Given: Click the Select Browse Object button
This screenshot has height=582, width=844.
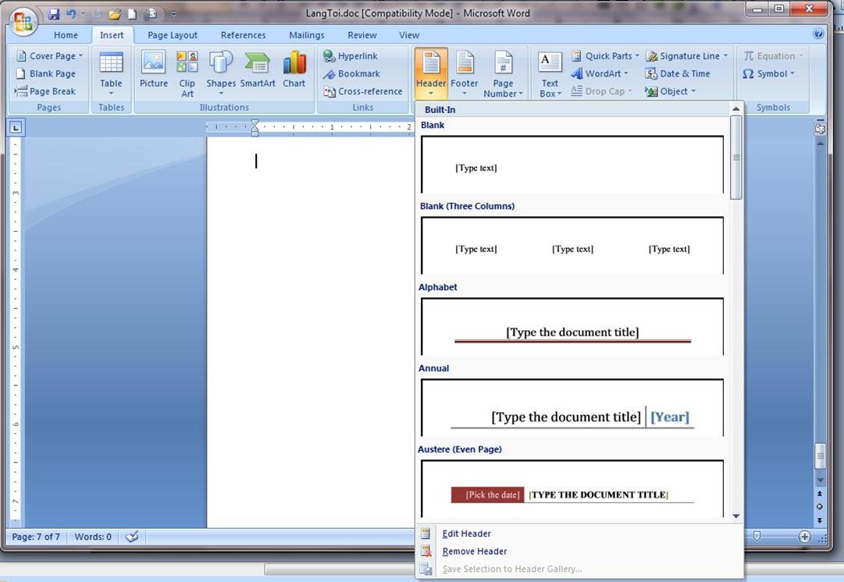Looking at the screenshot, I should [x=819, y=506].
